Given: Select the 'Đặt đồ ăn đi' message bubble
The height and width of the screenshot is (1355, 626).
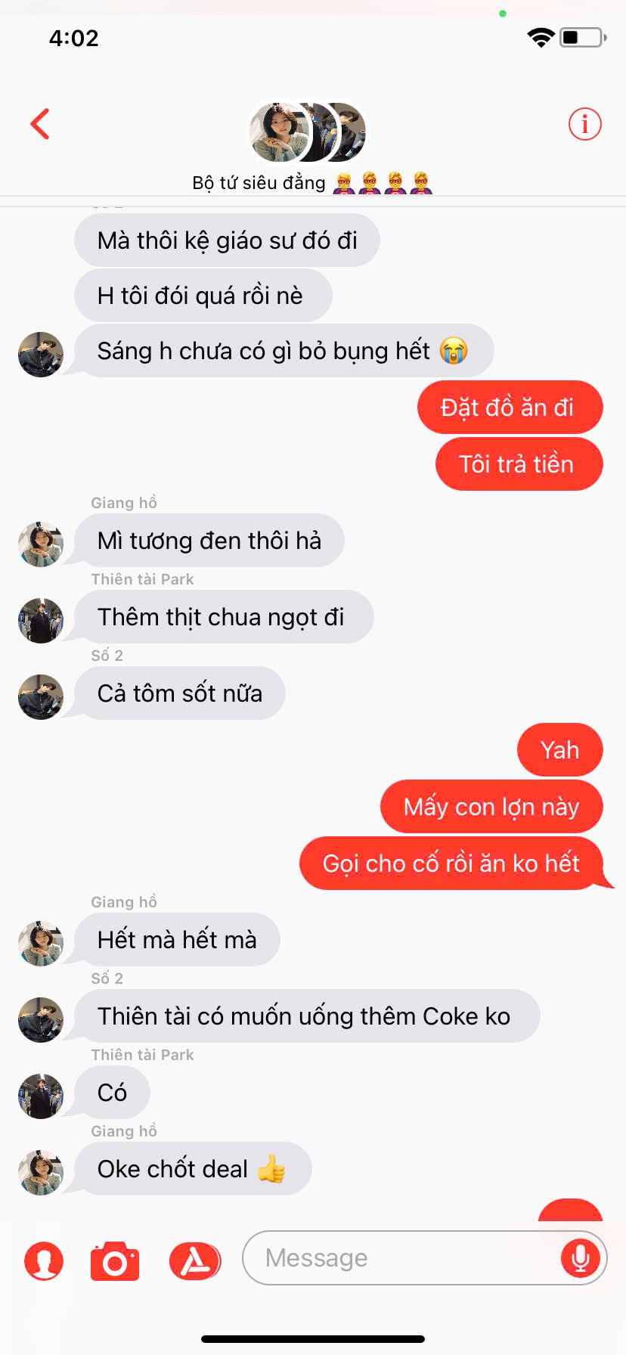Looking at the screenshot, I should point(510,408).
